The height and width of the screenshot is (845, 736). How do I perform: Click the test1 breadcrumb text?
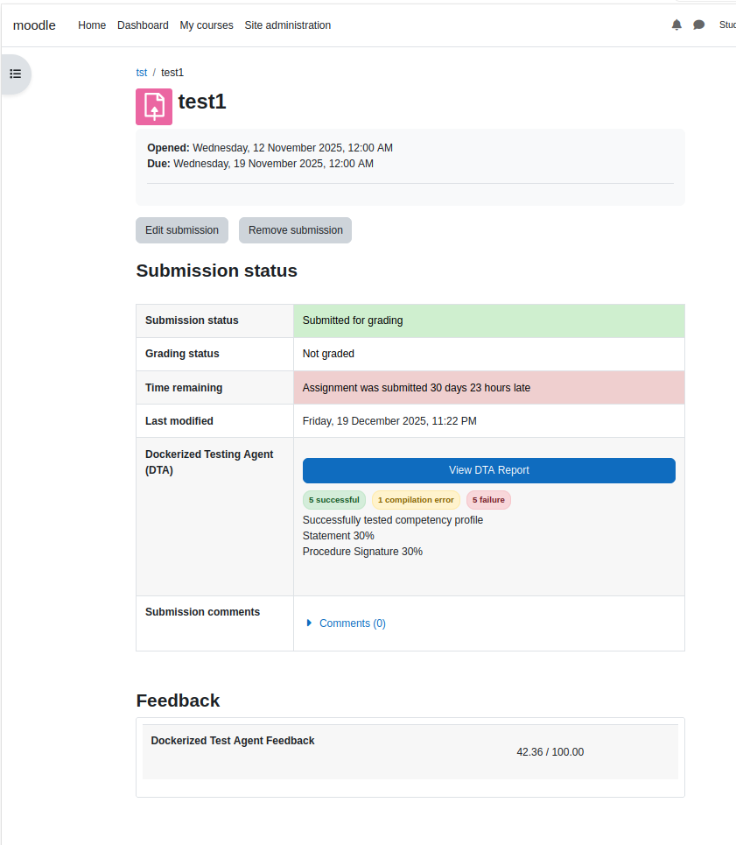click(172, 73)
